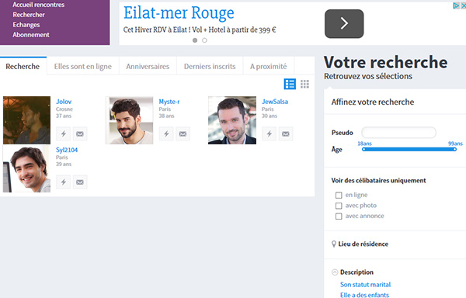Click into the Pseudo search field
Viewport: 466px width, 298px height.
click(398, 133)
